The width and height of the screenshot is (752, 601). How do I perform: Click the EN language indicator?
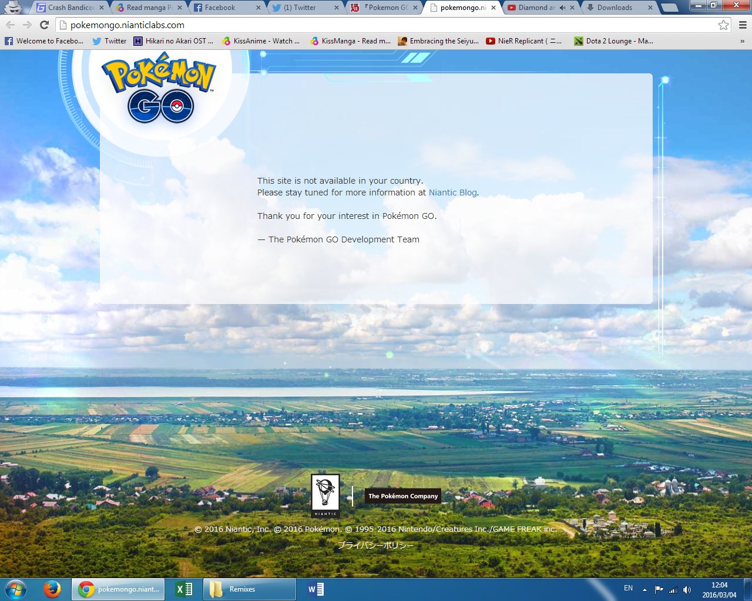(x=628, y=588)
